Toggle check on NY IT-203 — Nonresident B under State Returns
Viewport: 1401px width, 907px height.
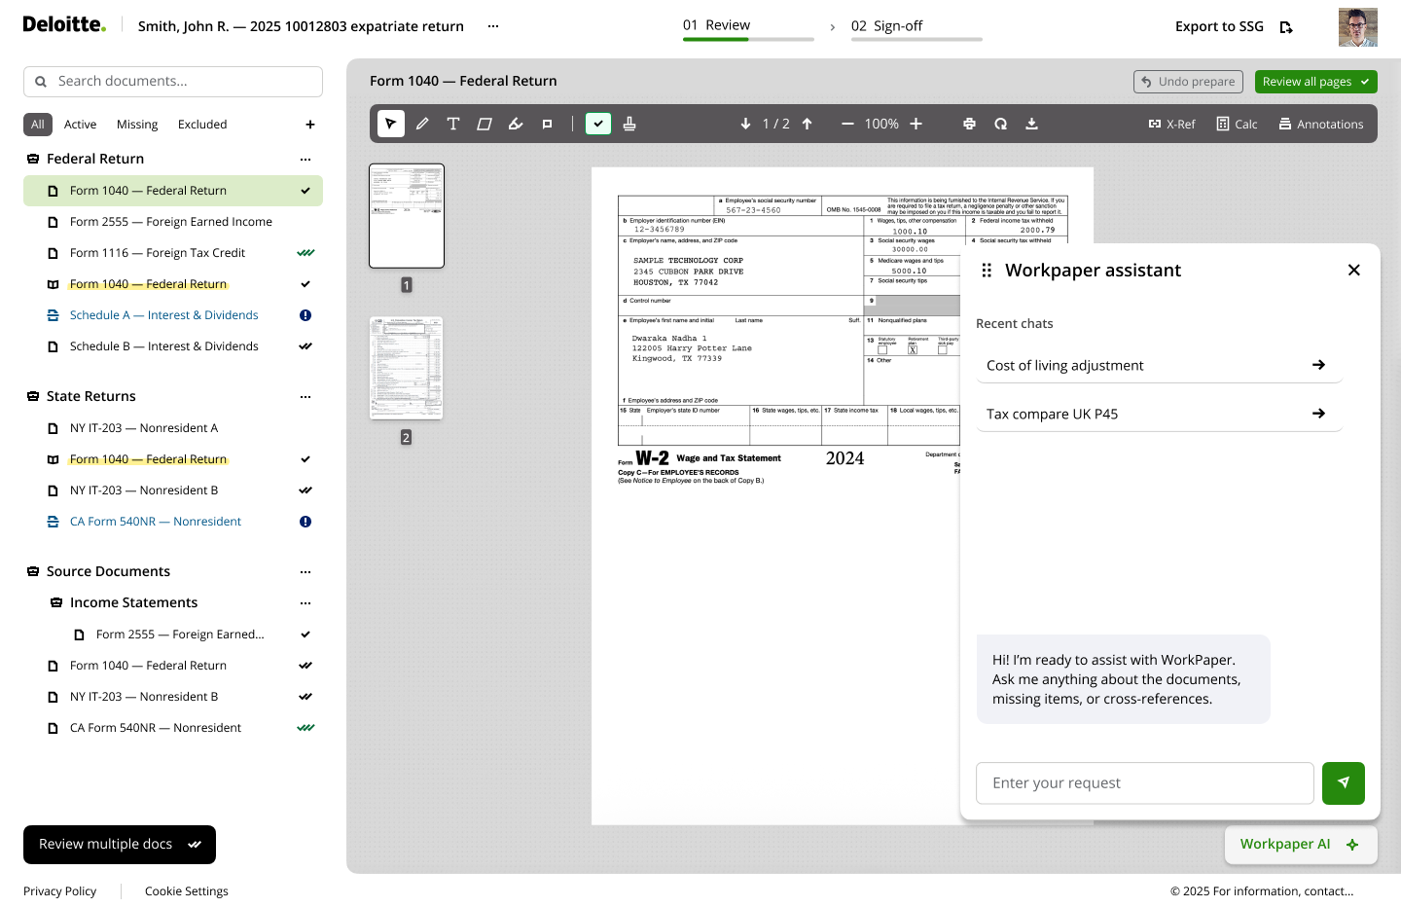coord(305,490)
